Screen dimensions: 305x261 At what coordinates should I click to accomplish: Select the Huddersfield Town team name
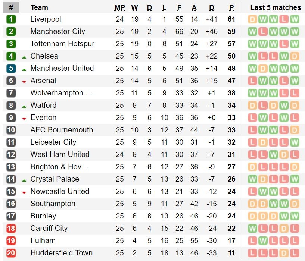coord(61,253)
